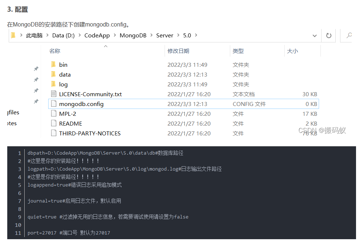Image resolution: width=364 pixels, height=245 pixels.
Task: Click the second pin icon in sidebar
Action: coord(36,79)
